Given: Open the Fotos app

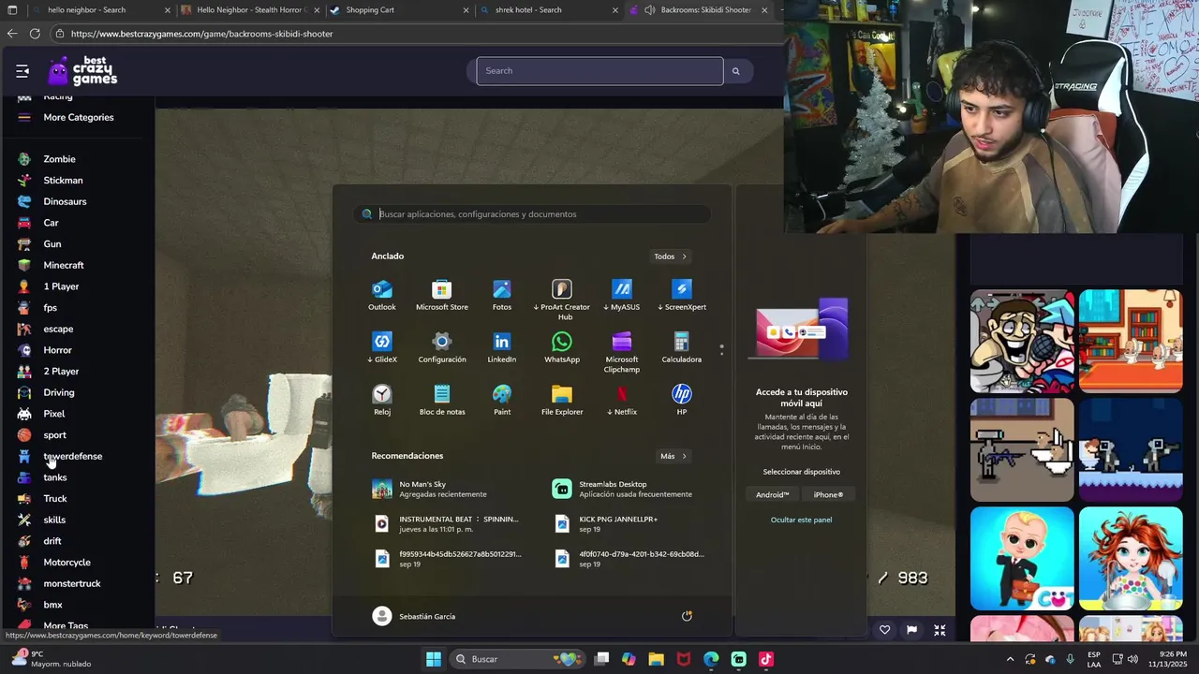Looking at the screenshot, I should [x=502, y=295].
